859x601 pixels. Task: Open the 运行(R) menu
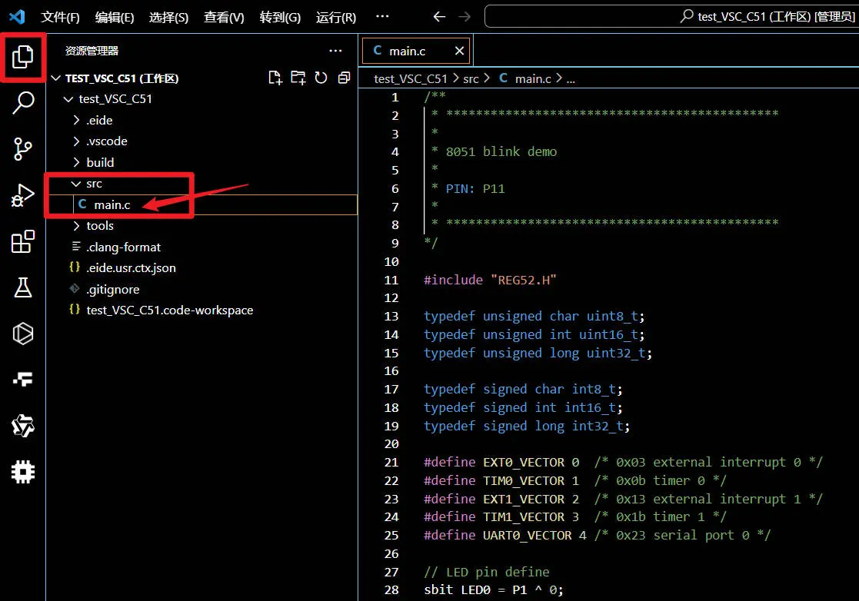coord(336,17)
